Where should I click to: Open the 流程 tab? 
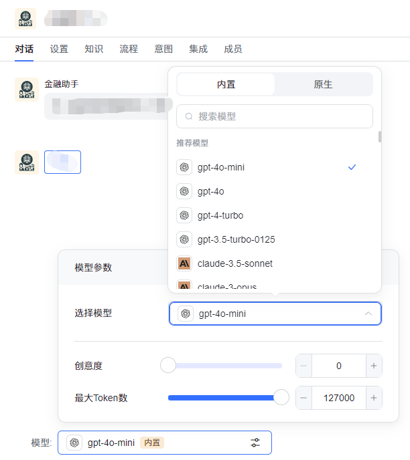coord(129,49)
